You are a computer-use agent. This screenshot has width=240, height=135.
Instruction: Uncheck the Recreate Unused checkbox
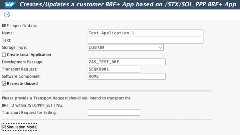[4, 84]
